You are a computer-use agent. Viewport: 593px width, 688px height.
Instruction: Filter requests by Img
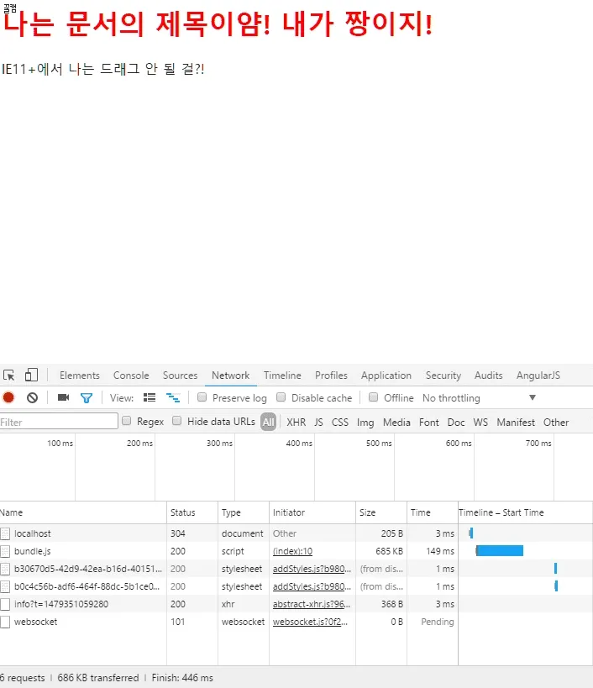[365, 423]
